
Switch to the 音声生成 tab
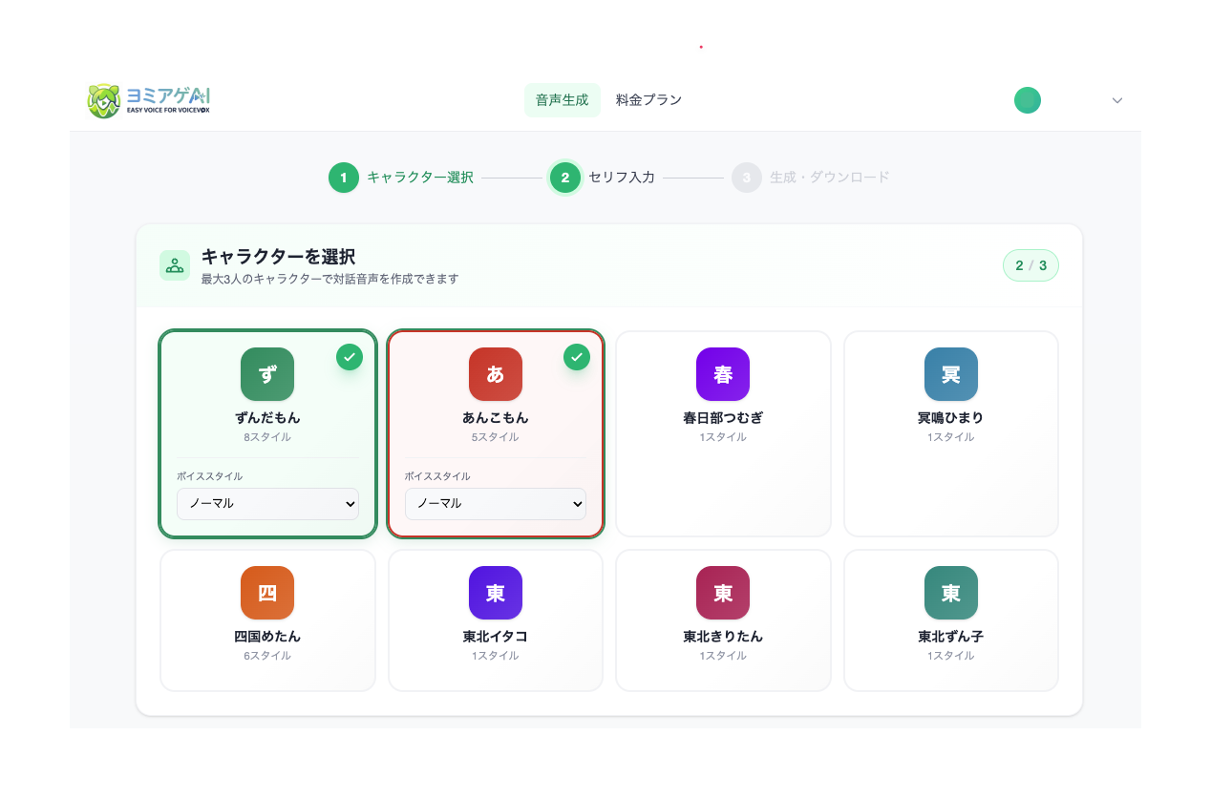tap(562, 100)
